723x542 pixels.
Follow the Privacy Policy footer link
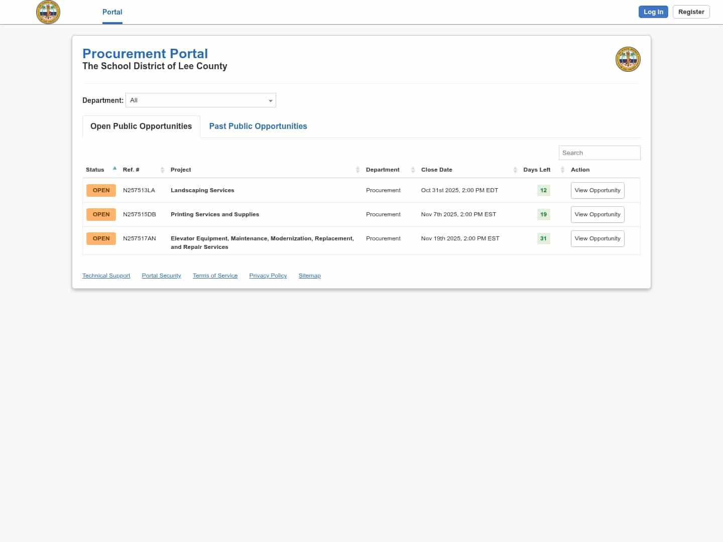click(268, 276)
